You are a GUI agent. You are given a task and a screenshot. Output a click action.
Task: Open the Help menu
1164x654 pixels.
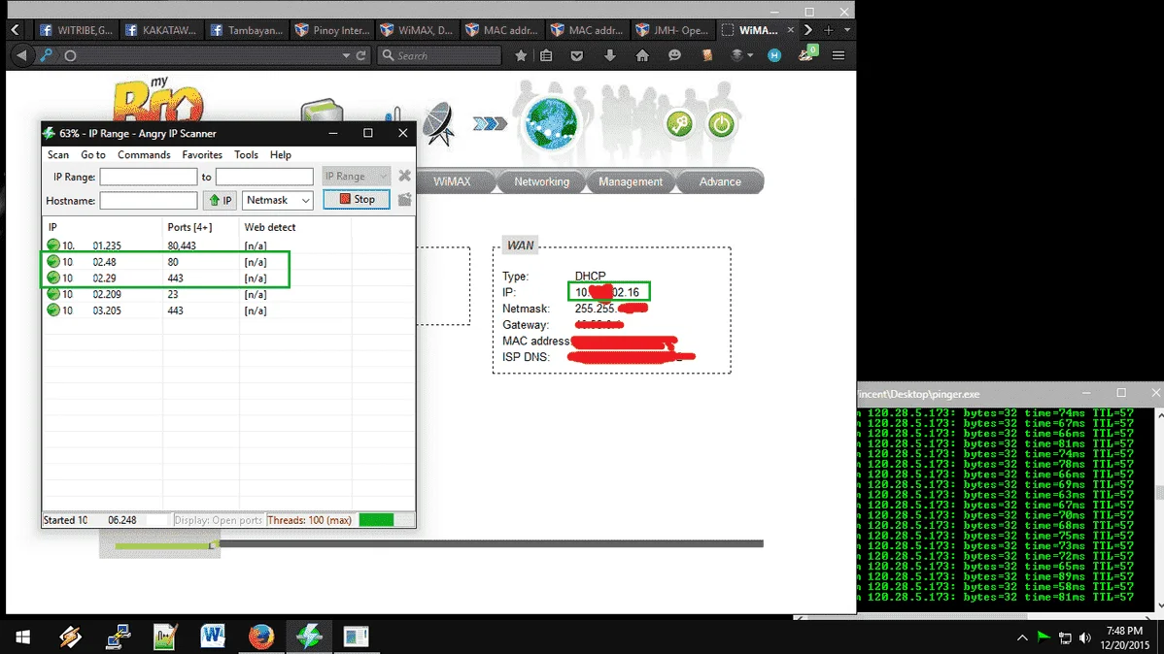pyautogui.click(x=280, y=155)
